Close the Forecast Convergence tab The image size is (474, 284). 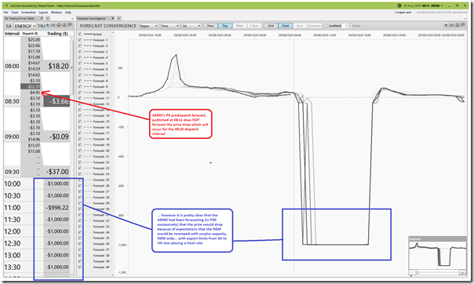pos(113,18)
